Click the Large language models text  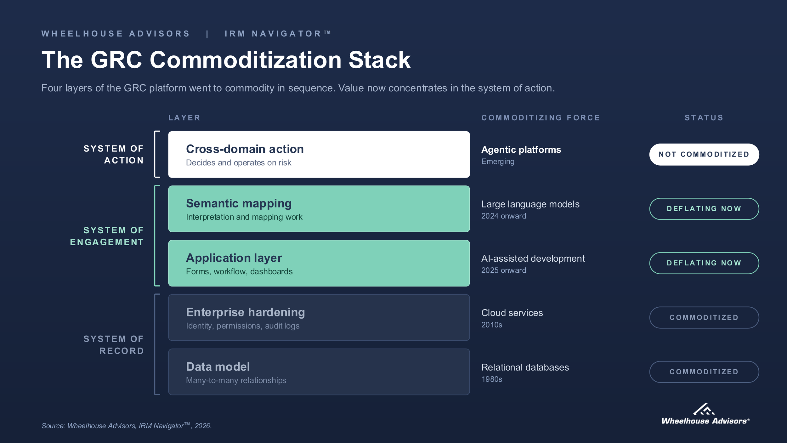(530, 204)
